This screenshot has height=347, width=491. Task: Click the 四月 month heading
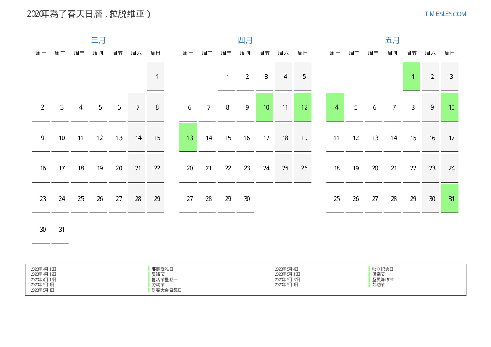245,40
